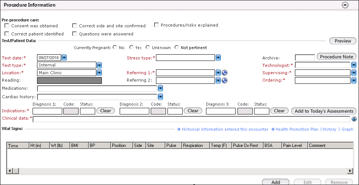
Task: Click the BMI column header
Action: tap(79, 145)
